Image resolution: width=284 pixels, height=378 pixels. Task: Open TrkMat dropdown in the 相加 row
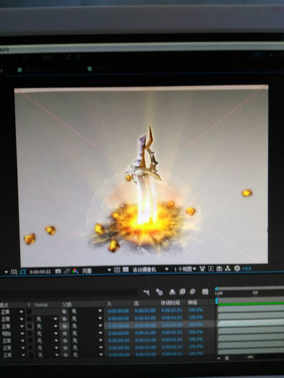pyautogui.click(x=56, y=333)
